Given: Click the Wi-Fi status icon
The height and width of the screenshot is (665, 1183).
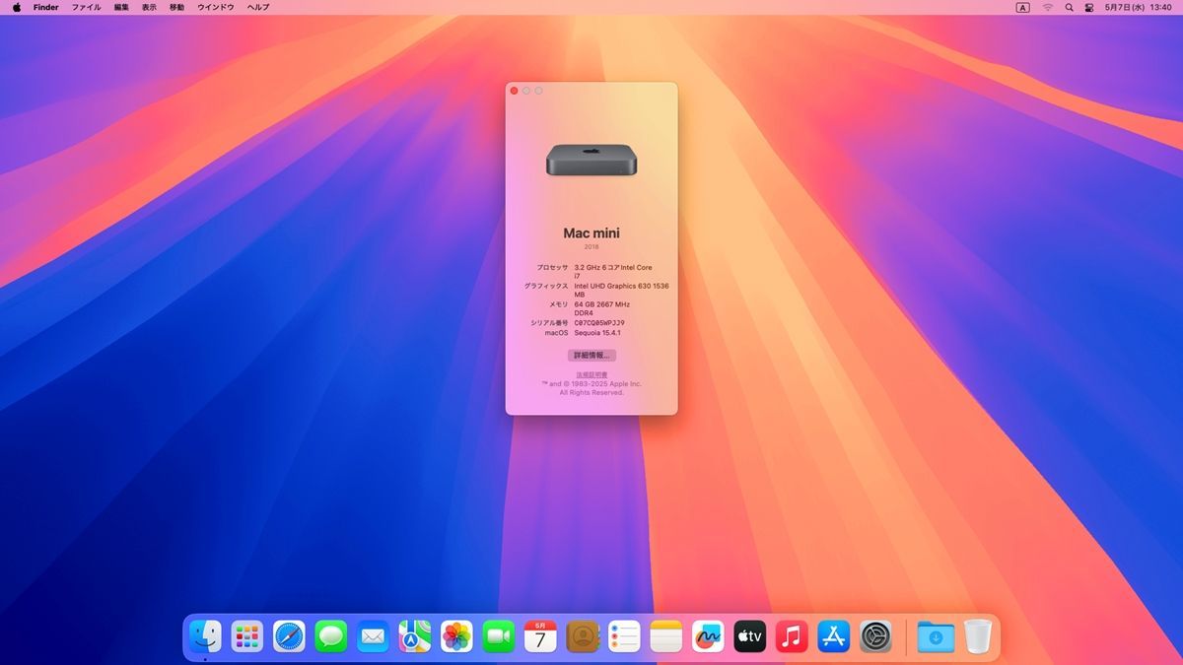Looking at the screenshot, I should [x=1048, y=7].
